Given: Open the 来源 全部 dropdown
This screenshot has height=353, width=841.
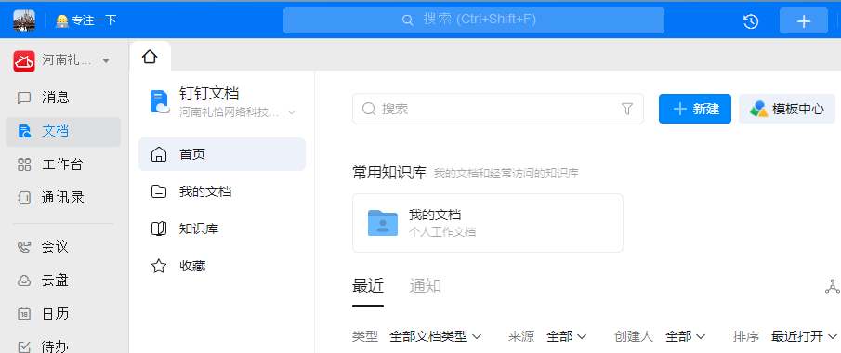Looking at the screenshot, I should [x=566, y=337].
